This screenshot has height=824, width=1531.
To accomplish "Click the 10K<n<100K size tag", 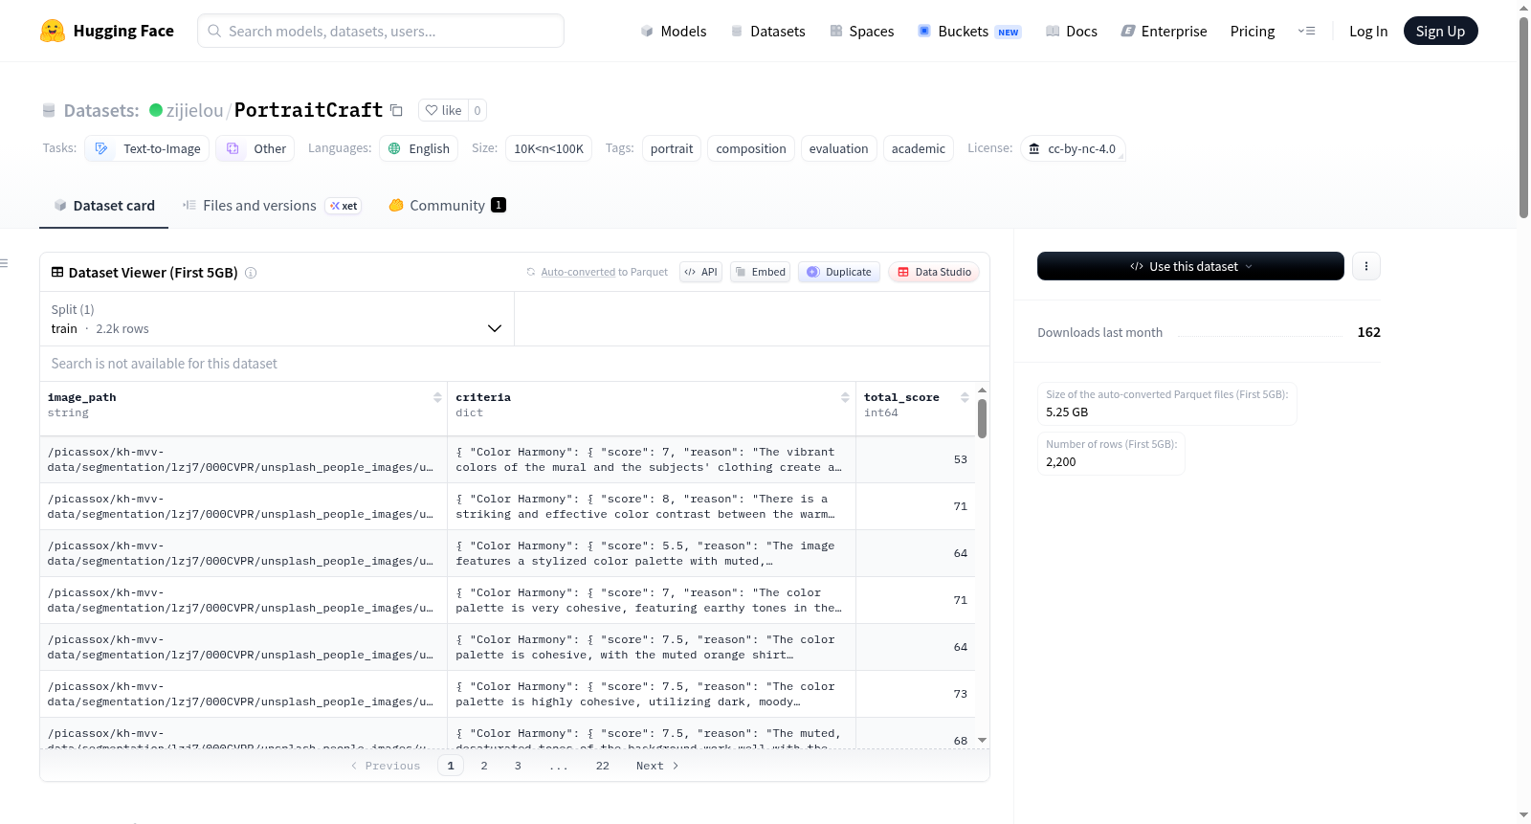I will 548,148.
